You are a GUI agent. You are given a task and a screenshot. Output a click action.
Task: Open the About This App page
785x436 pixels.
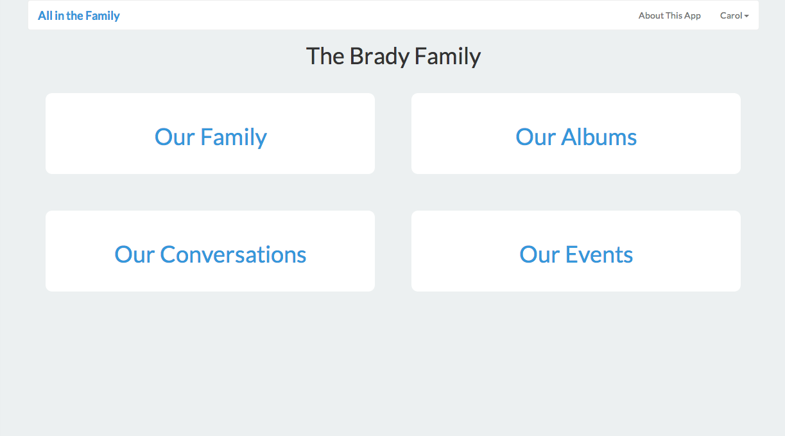[x=669, y=15]
